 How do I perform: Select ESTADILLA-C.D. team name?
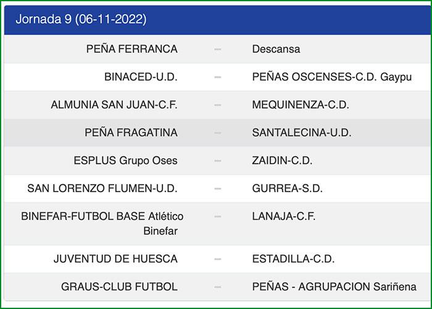(x=293, y=259)
